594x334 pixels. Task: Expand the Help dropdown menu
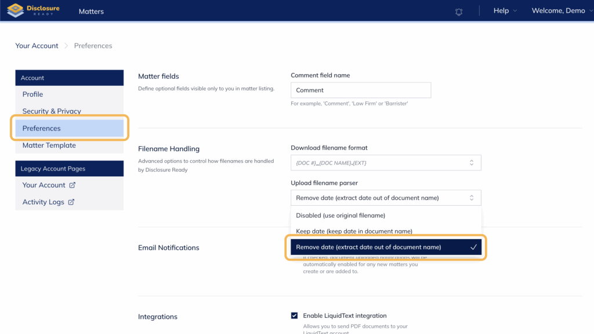[501, 11]
